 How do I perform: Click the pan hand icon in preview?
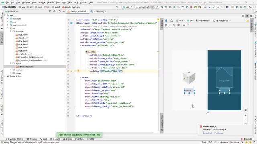tap(245, 110)
